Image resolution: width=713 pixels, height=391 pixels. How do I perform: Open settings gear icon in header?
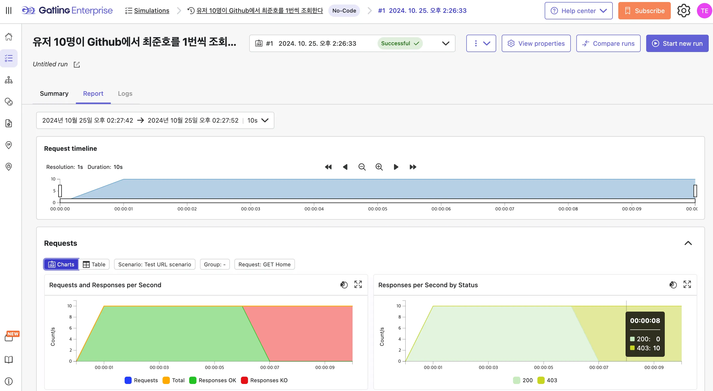683,11
